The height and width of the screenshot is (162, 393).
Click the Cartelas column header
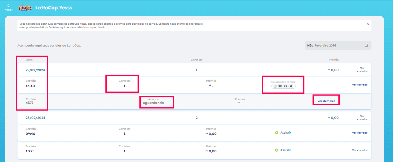click(196, 60)
